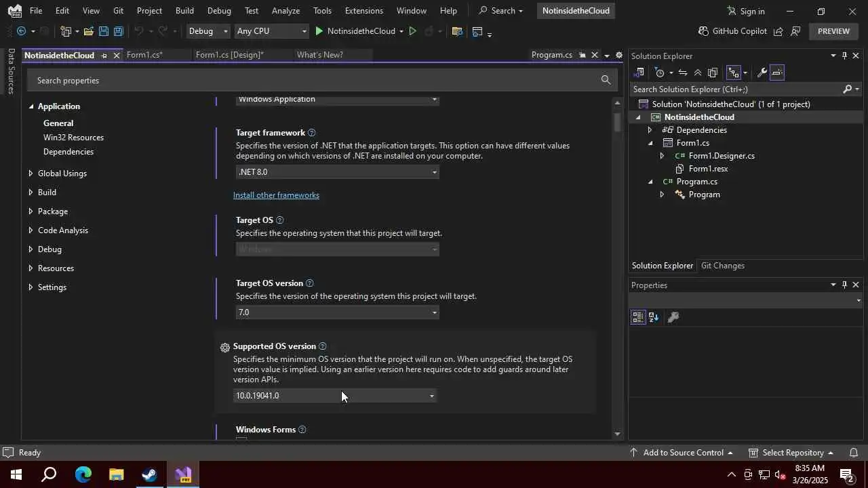Image resolution: width=868 pixels, height=488 pixels.
Task: Open the Program.cs preview tab
Action: tap(551, 55)
